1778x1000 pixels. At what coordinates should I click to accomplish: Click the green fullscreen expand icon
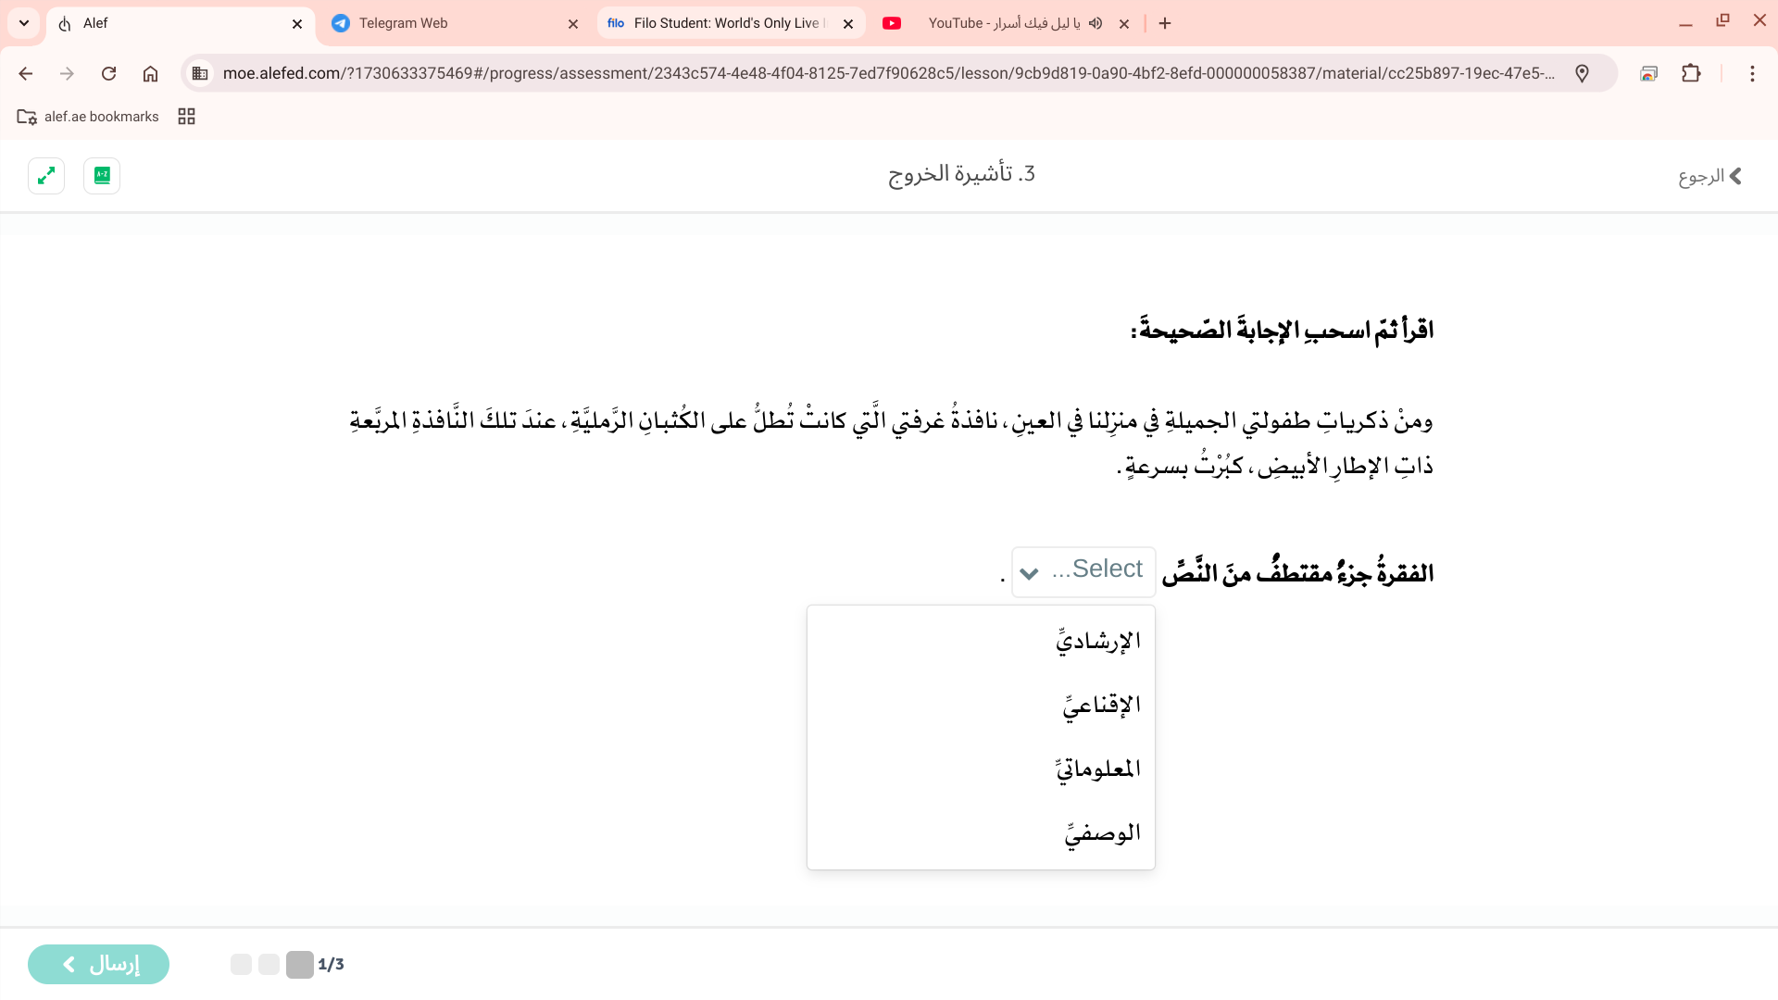coord(46,175)
